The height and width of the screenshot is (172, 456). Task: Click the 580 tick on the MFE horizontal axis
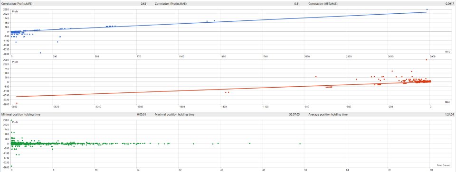point(97,56)
